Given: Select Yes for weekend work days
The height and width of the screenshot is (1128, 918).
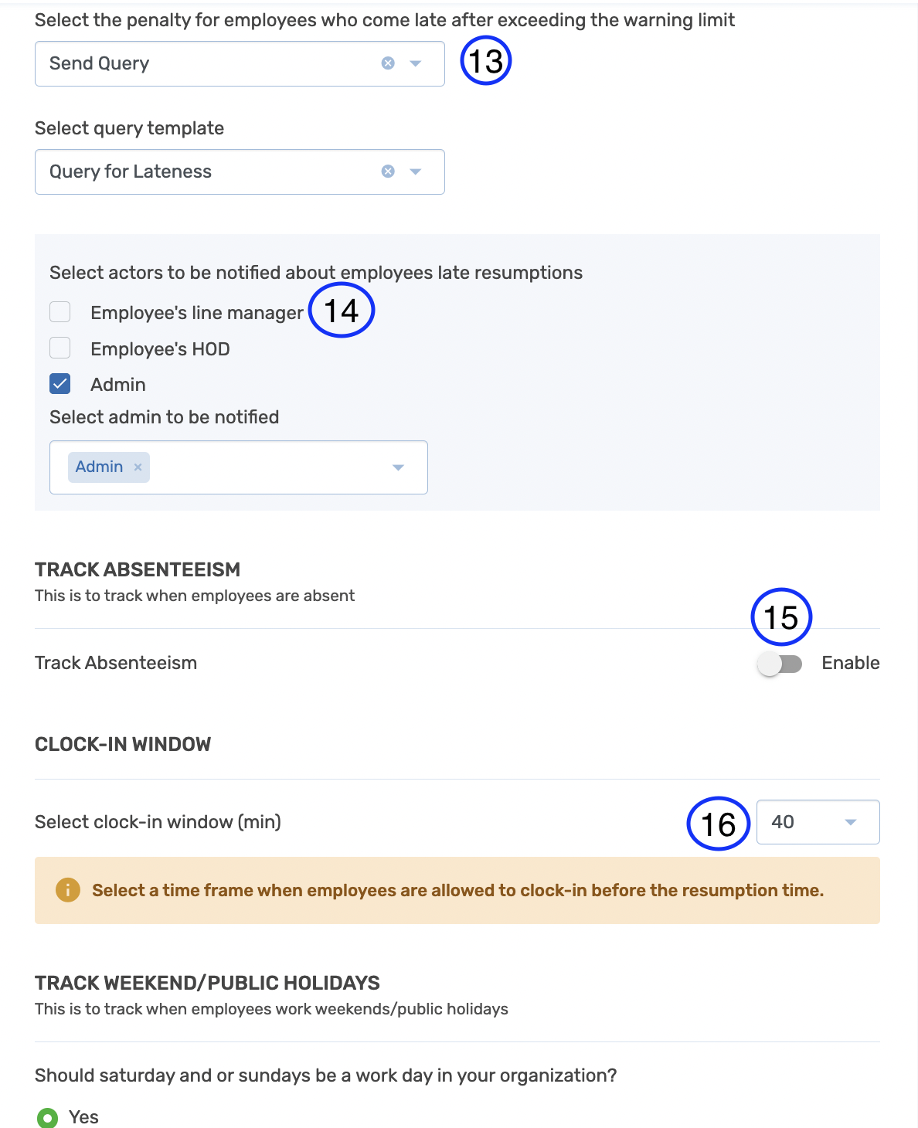Looking at the screenshot, I should point(49,1116).
